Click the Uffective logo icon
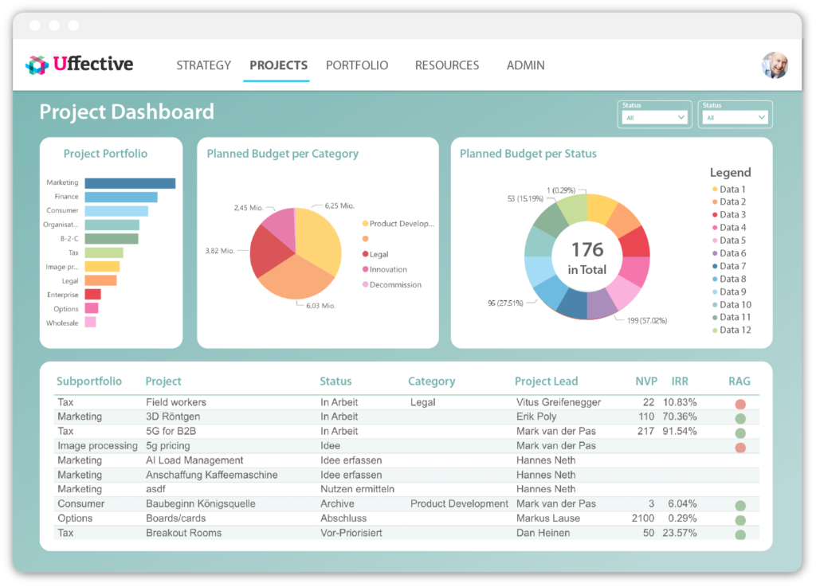Image resolution: width=816 pixels, height=587 pixels. [37, 65]
